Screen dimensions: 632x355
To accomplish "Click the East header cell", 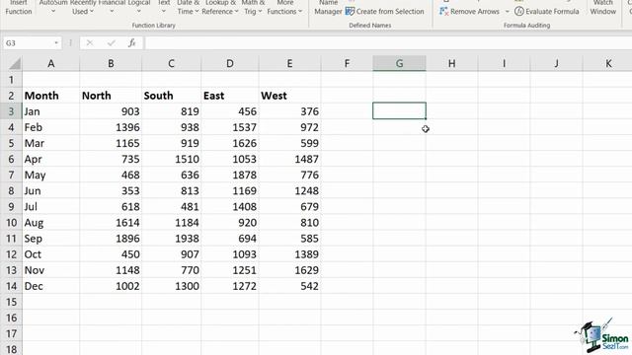I will coord(230,96).
